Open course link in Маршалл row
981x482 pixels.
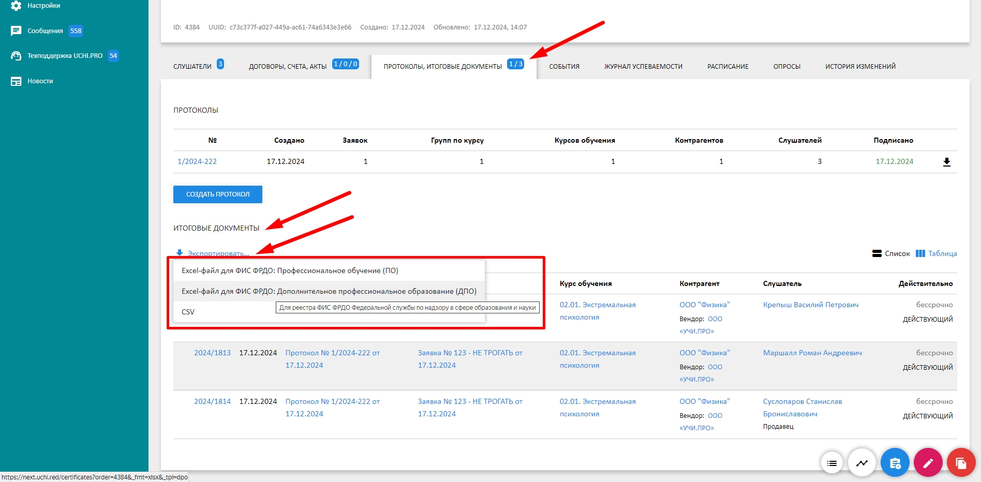tap(598, 359)
